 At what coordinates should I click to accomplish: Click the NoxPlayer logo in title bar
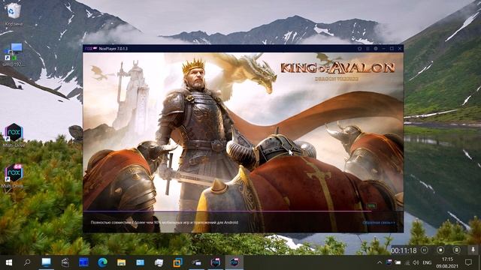coord(91,49)
